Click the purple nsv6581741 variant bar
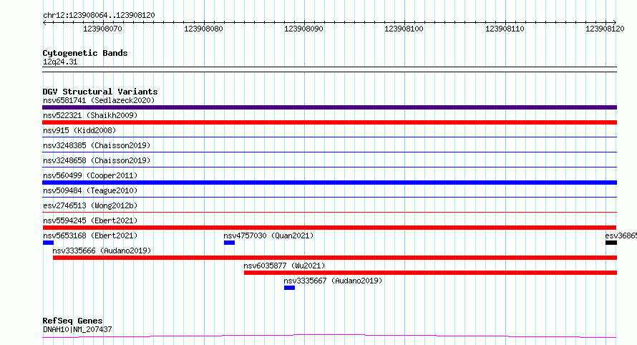The image size is (637, 345). click(329, 107)
